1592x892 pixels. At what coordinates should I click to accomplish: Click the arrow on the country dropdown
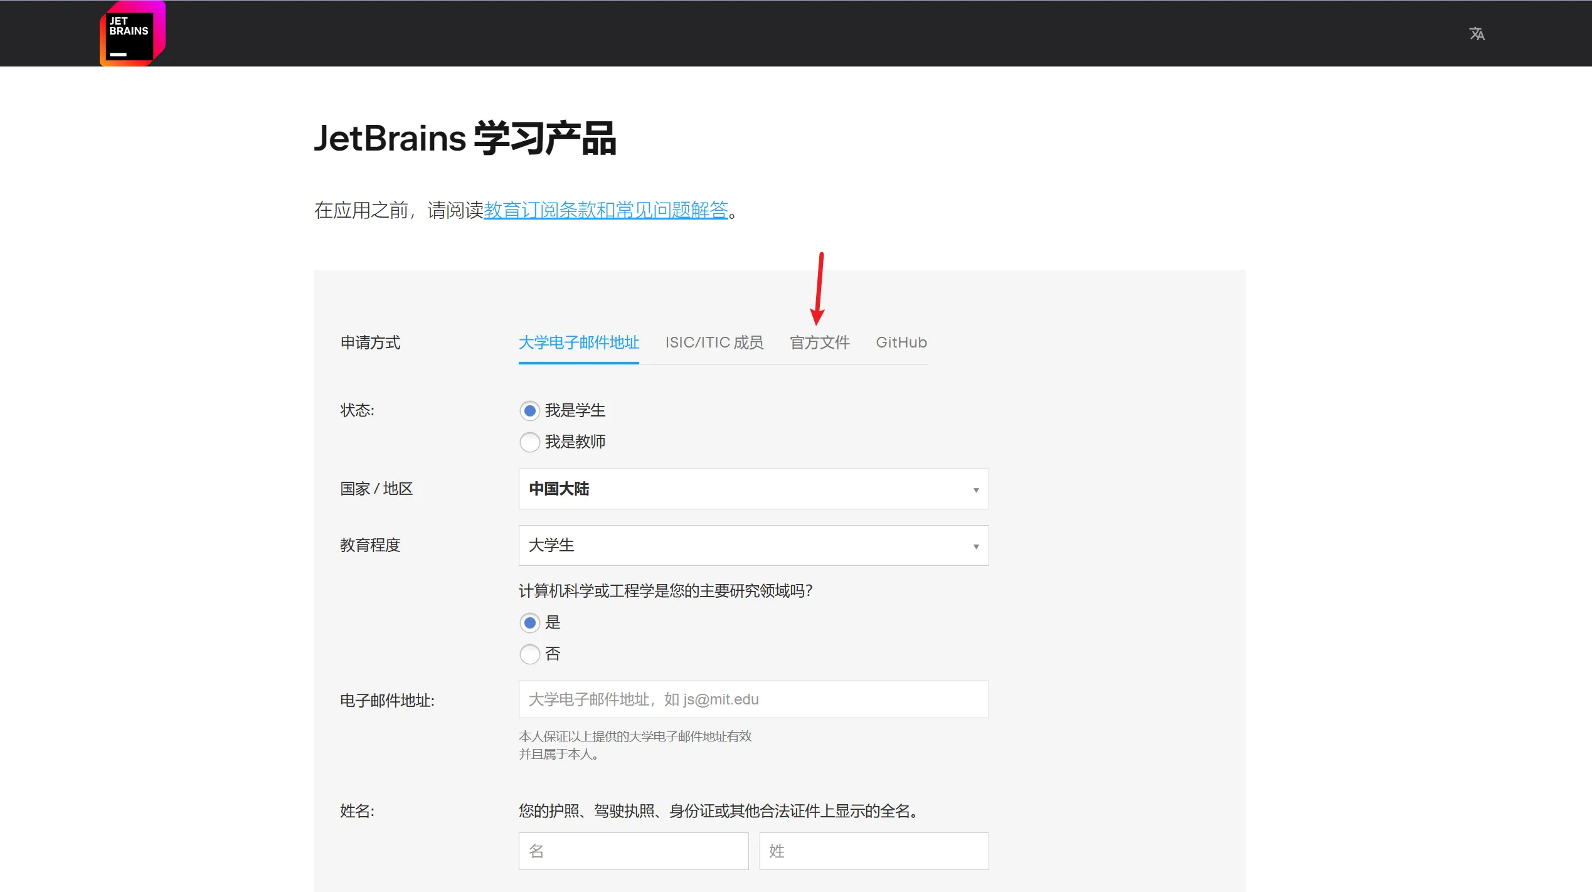pyautogui.click(x=975, y=490)
